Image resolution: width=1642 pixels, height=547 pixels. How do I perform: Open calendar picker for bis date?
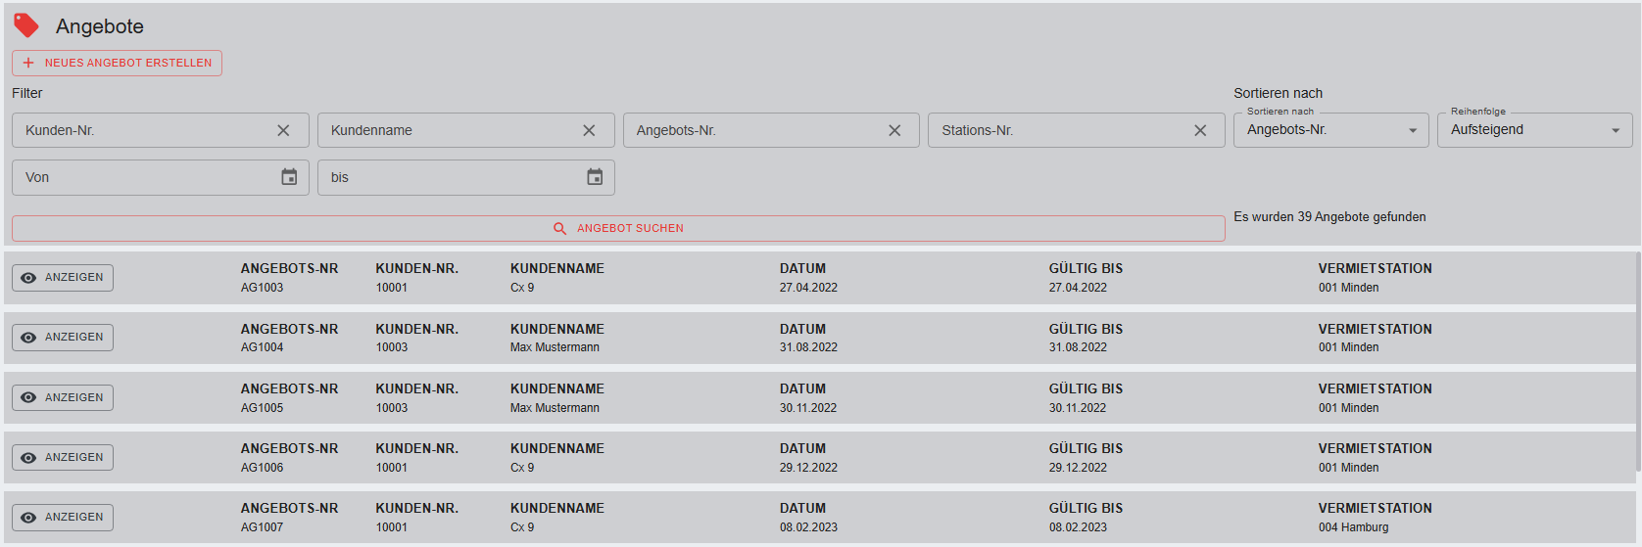tap(595, 177)
